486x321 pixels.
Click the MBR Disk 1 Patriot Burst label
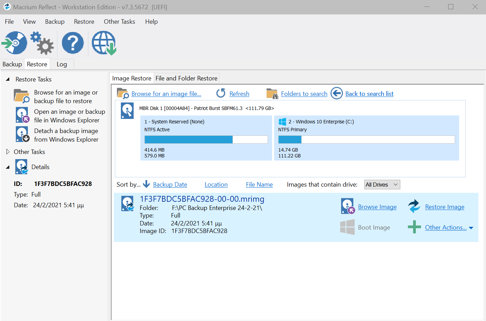click(206, 108)
